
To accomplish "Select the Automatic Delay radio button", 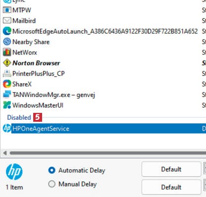I will click(x=52, y=170).
